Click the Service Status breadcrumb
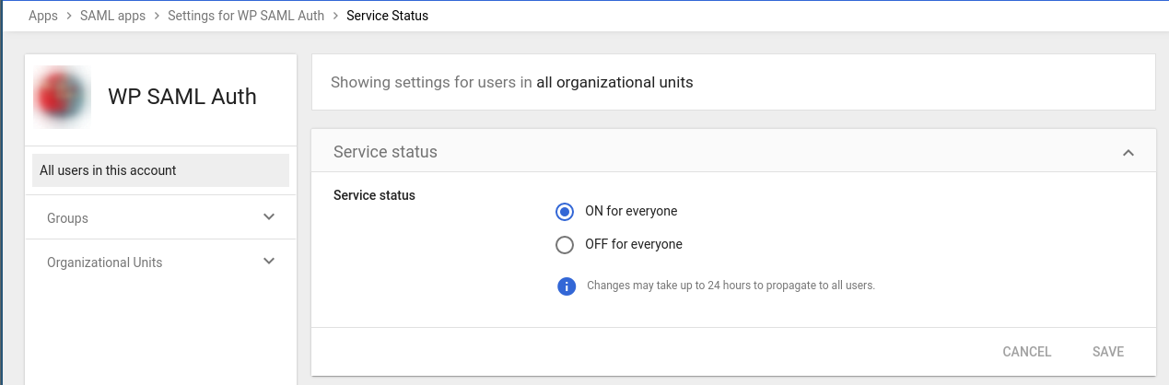This screenshot has height=385, width=1169. point(387,16)
